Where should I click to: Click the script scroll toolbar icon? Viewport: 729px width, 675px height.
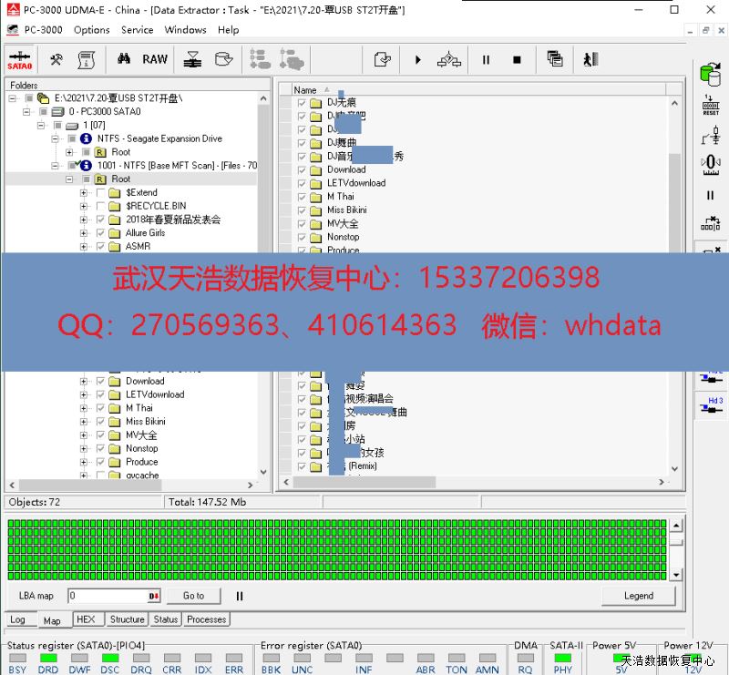tap(87, 59)
